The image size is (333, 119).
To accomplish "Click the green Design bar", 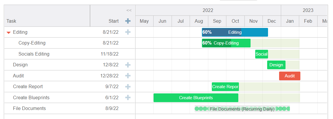I will click(x=276, y=65).
